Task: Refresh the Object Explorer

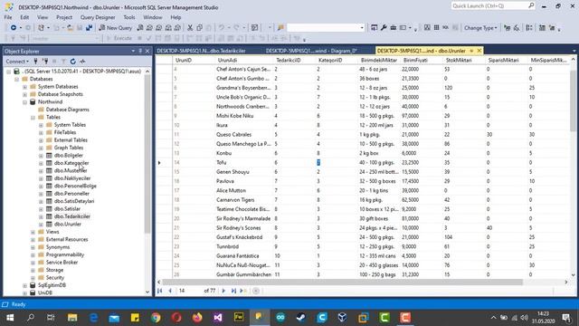Action: (x=72, y=62)
